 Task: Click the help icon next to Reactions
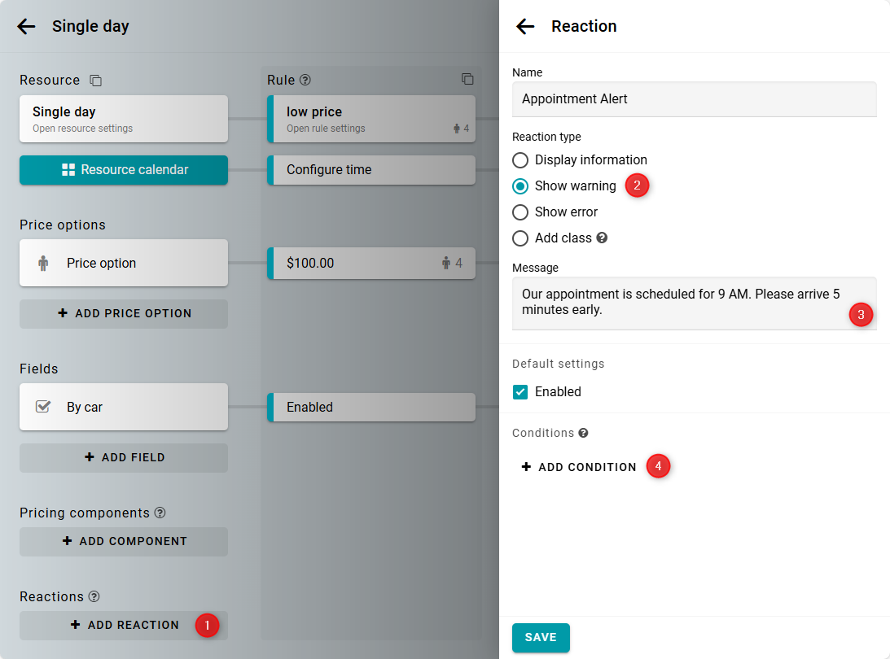tap(94, 597)
